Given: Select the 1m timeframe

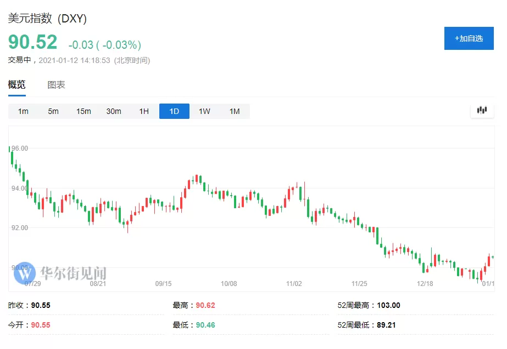Looking at the screenshot, I should point(23,111).
